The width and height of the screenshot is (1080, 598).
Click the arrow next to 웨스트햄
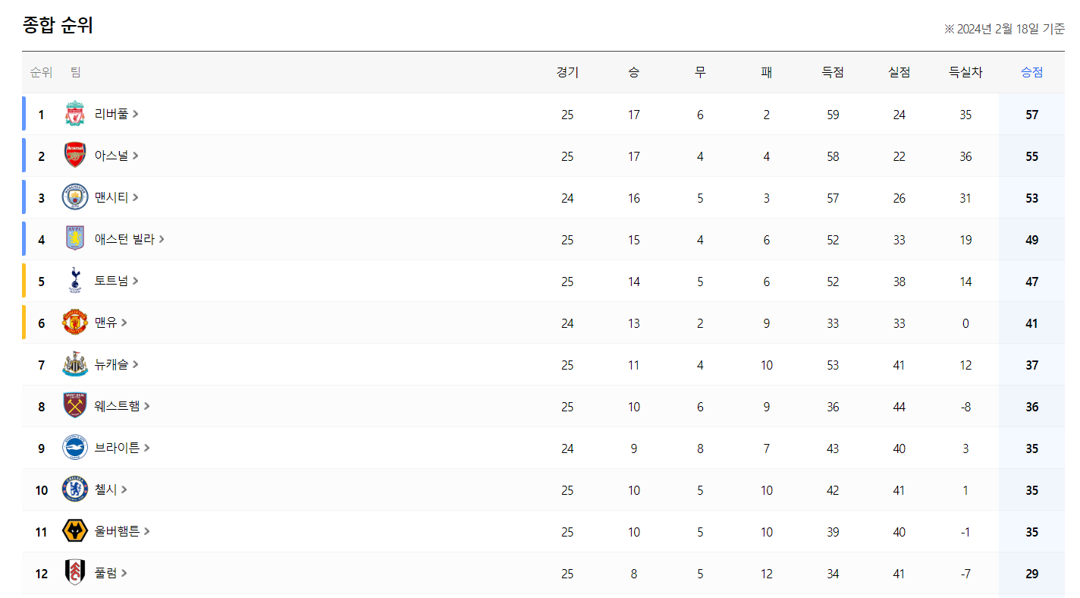coord(147,406)
